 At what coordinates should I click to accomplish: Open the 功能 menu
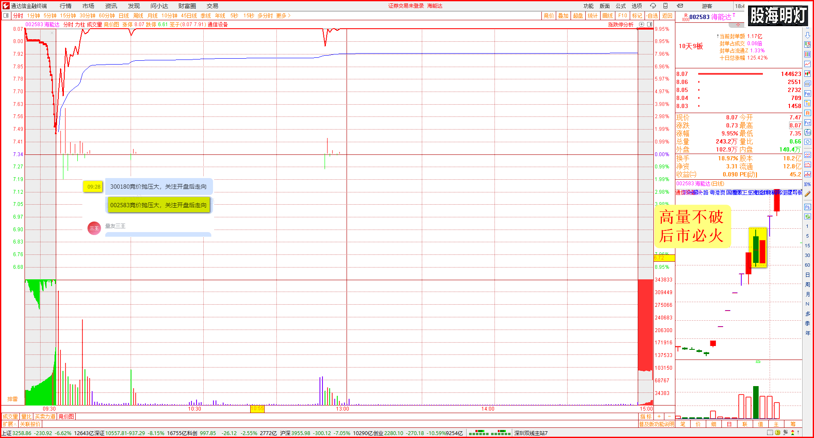coord(589,6)
